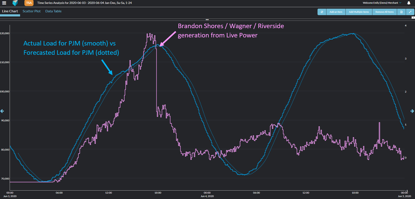415x199 pixels.
Task: Open the hamburger menu
Action: pos(4,3)
